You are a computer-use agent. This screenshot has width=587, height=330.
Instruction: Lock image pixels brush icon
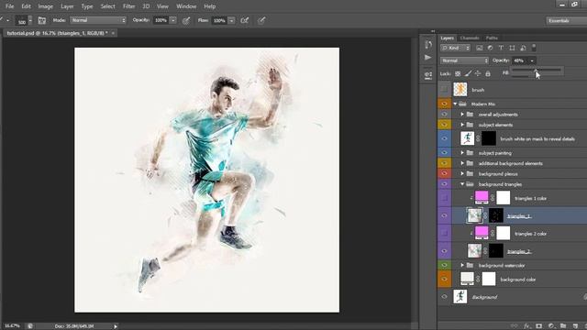468,73
